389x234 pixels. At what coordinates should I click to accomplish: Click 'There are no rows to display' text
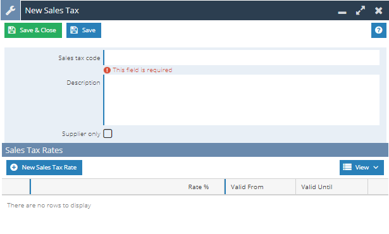click(49, 206)
